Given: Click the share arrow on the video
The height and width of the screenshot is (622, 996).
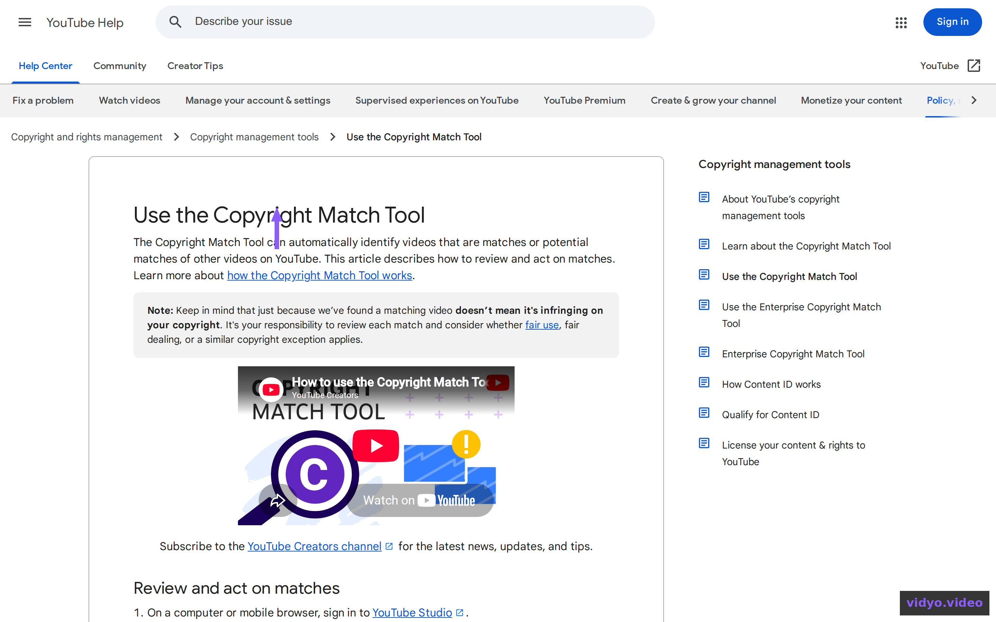Looking at the screenshot, I should point(277,500).
